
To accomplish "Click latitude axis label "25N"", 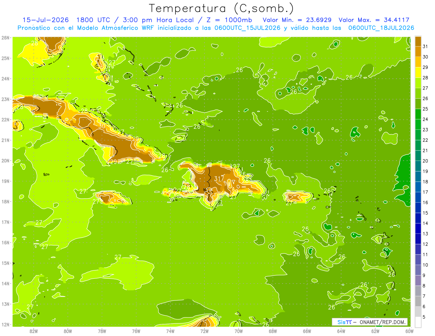I will click(x=5, y=58).
